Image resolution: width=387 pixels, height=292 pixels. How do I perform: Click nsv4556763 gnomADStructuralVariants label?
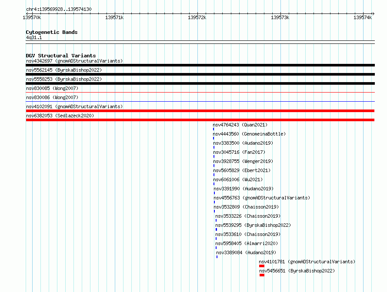point(262,198)
